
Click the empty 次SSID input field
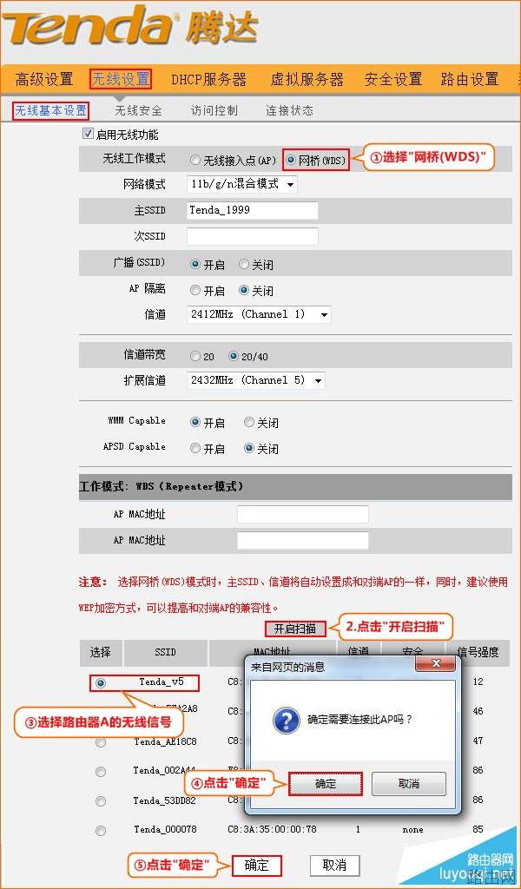click(253, 236)
